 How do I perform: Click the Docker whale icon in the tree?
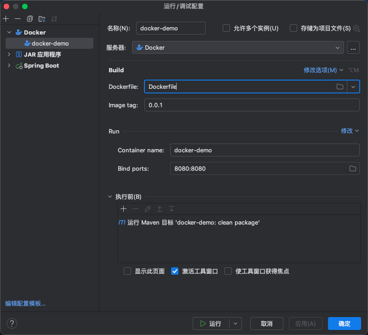(x=19, y=32)
